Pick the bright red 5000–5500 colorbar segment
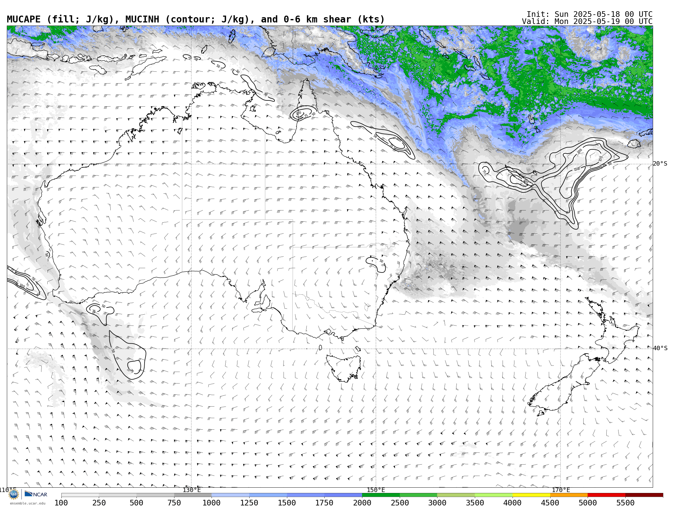 pos(607,495)
